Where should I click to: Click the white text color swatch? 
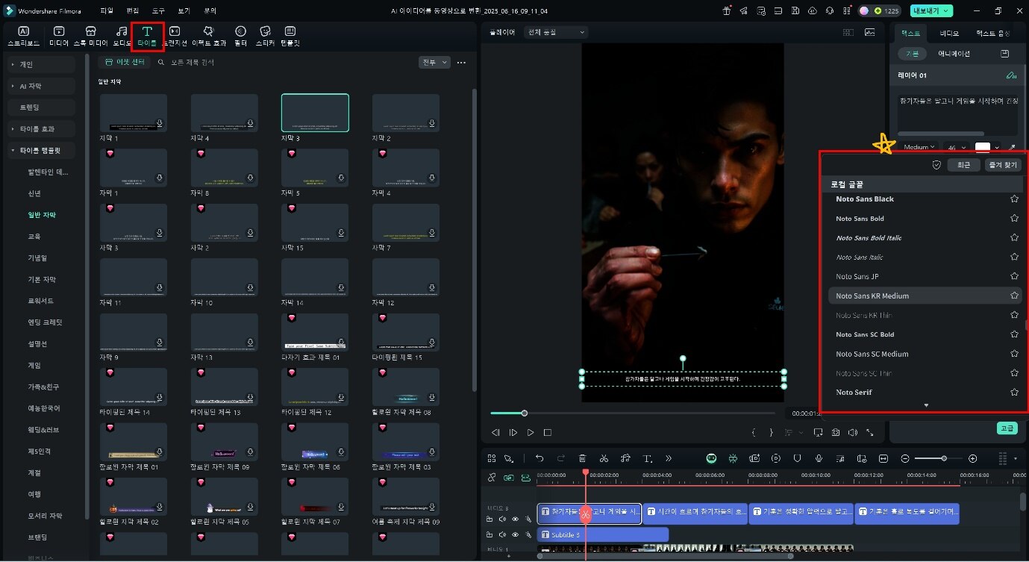coord(982,148)
